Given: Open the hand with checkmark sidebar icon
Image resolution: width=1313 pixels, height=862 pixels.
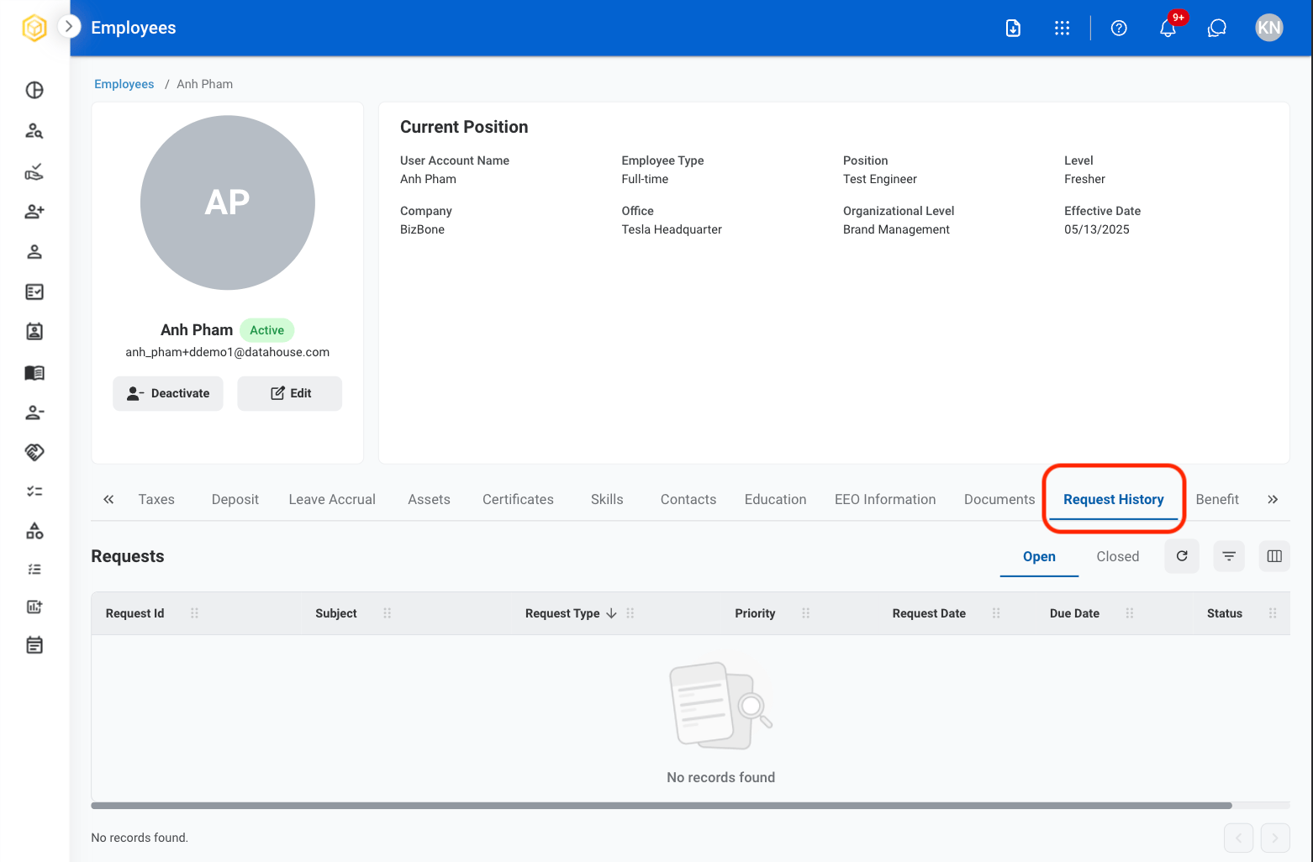Looking at the screenshot, I should click(x=34, y=171).
